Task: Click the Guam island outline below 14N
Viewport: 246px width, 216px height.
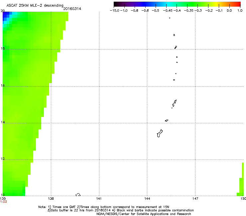Action: click(x=160, y=134)
